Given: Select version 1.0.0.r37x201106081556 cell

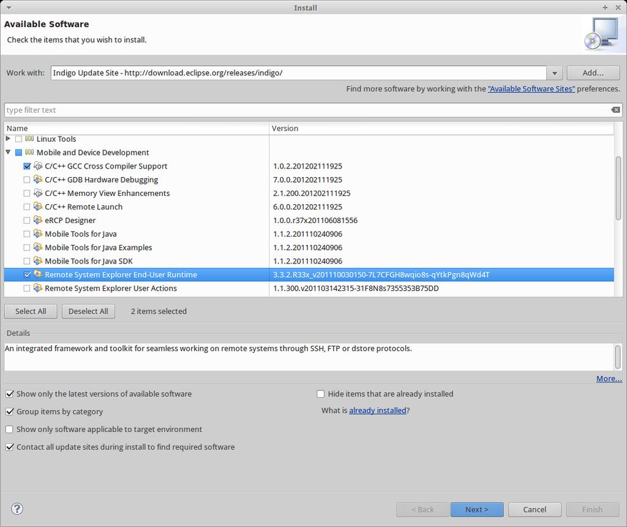Looking at the screenshot, I should pos(315,221).
